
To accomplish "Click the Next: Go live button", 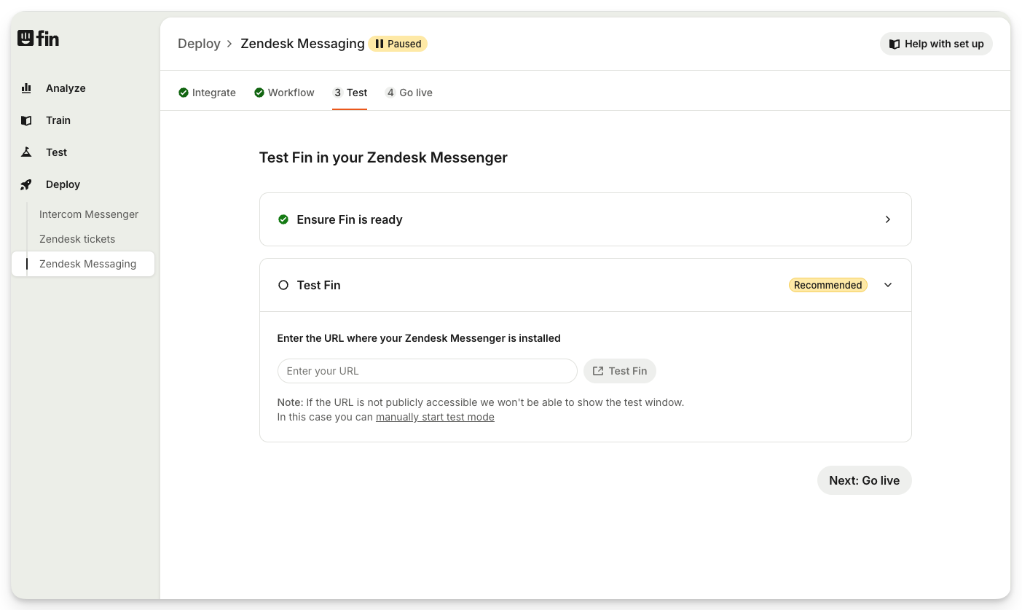I will (864, 480).
